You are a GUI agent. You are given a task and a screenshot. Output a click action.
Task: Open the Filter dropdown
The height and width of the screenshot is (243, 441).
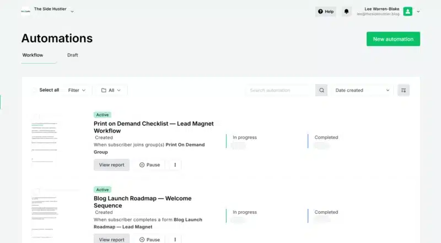(77, 90)
